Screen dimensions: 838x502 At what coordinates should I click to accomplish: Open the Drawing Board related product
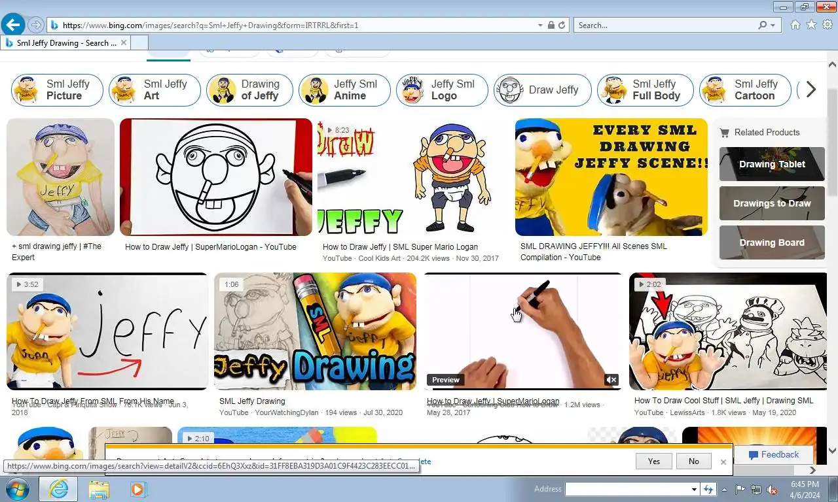(772, 243)
